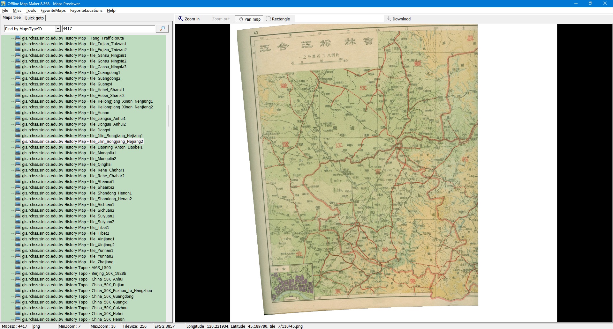Click map icon beside Tang_TrafficRoute entry
Screen dimensions: 613x329
tap(18, 38)
